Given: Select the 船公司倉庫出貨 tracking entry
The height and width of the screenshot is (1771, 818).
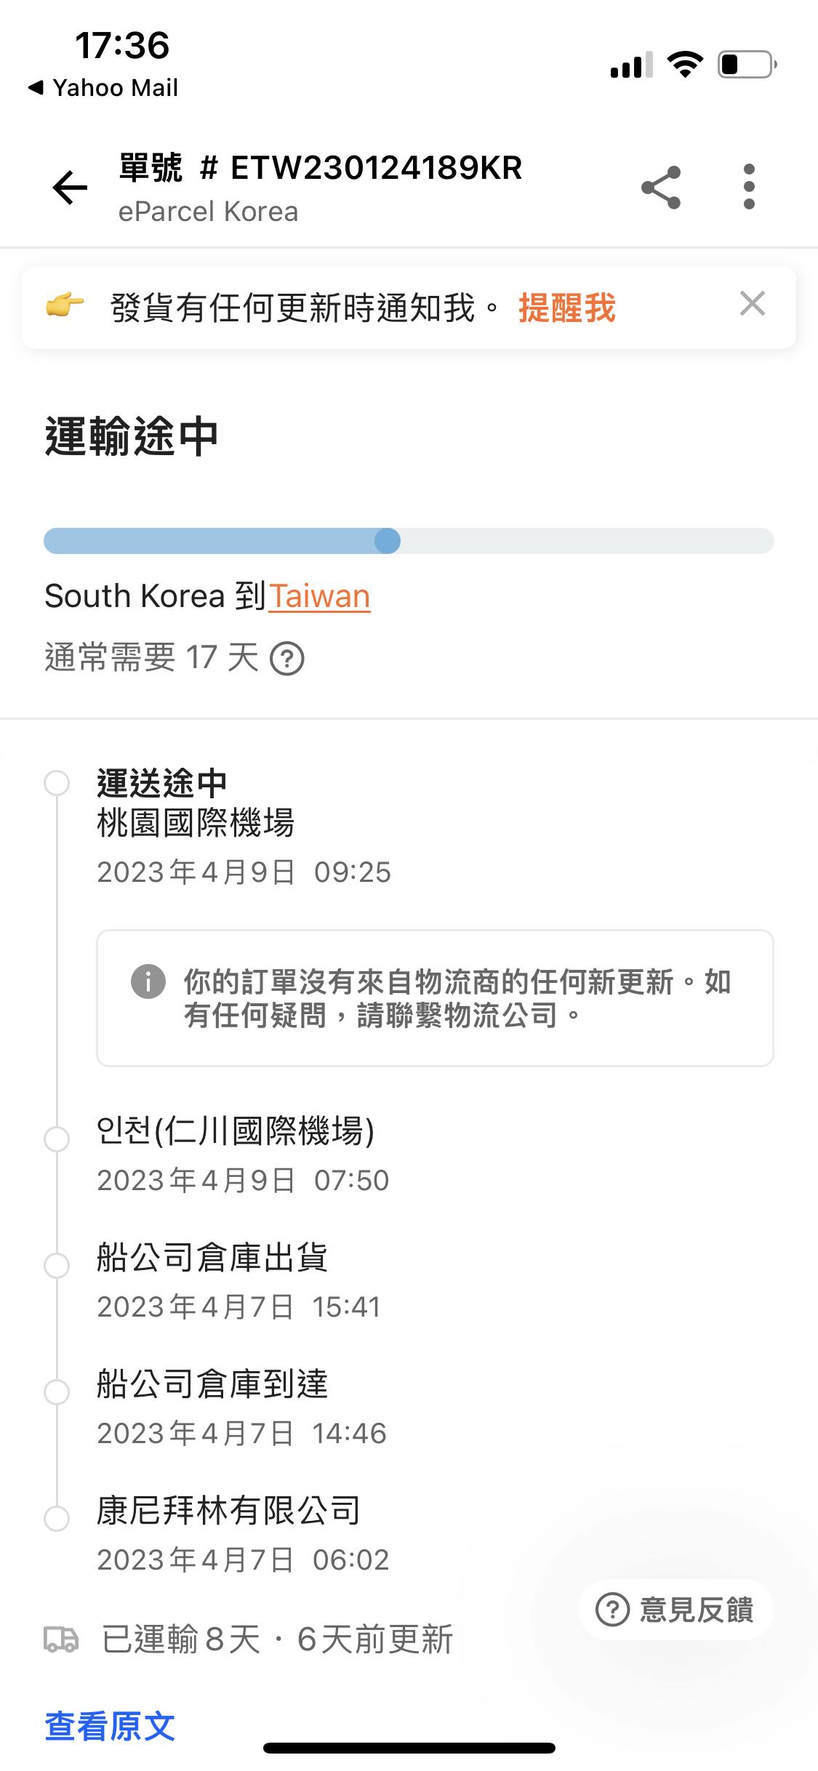Looking at the screenshot, I should pos(212,1258).
